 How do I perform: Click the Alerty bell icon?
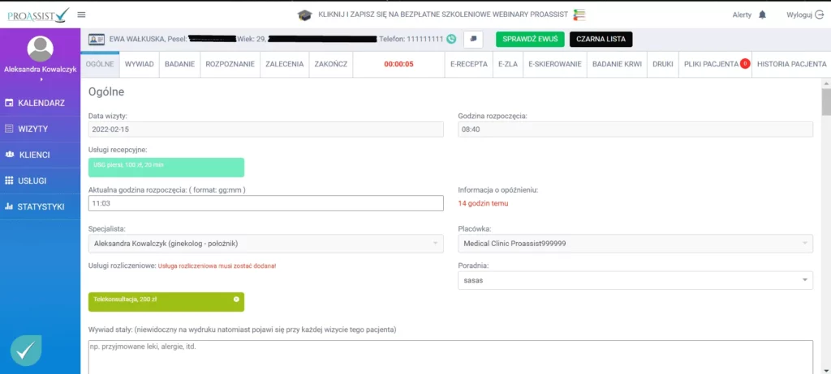[762, 15]
